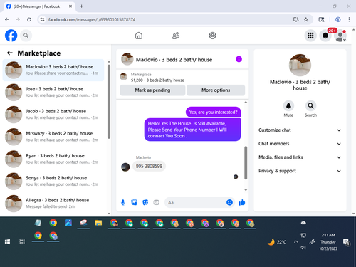
Task: Open Chrome three-dot menu
Action: 349,19
